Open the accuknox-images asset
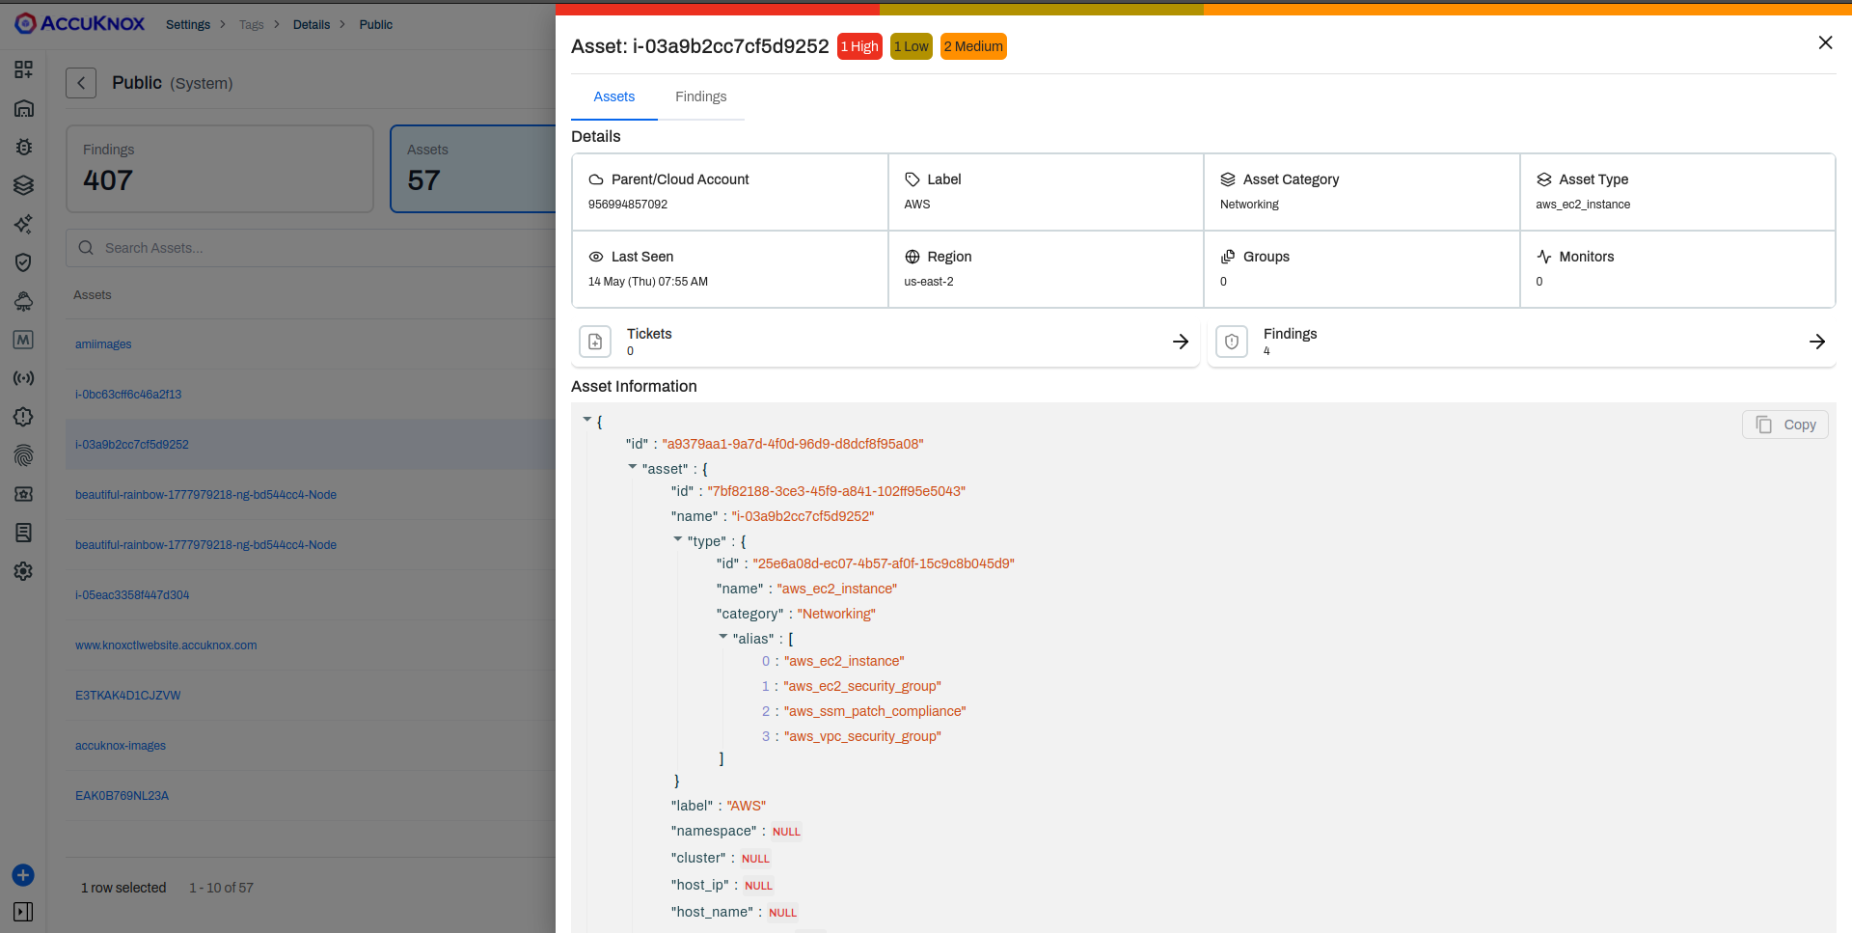Screen dimensions: 1852x933 (x=121, y=746)
